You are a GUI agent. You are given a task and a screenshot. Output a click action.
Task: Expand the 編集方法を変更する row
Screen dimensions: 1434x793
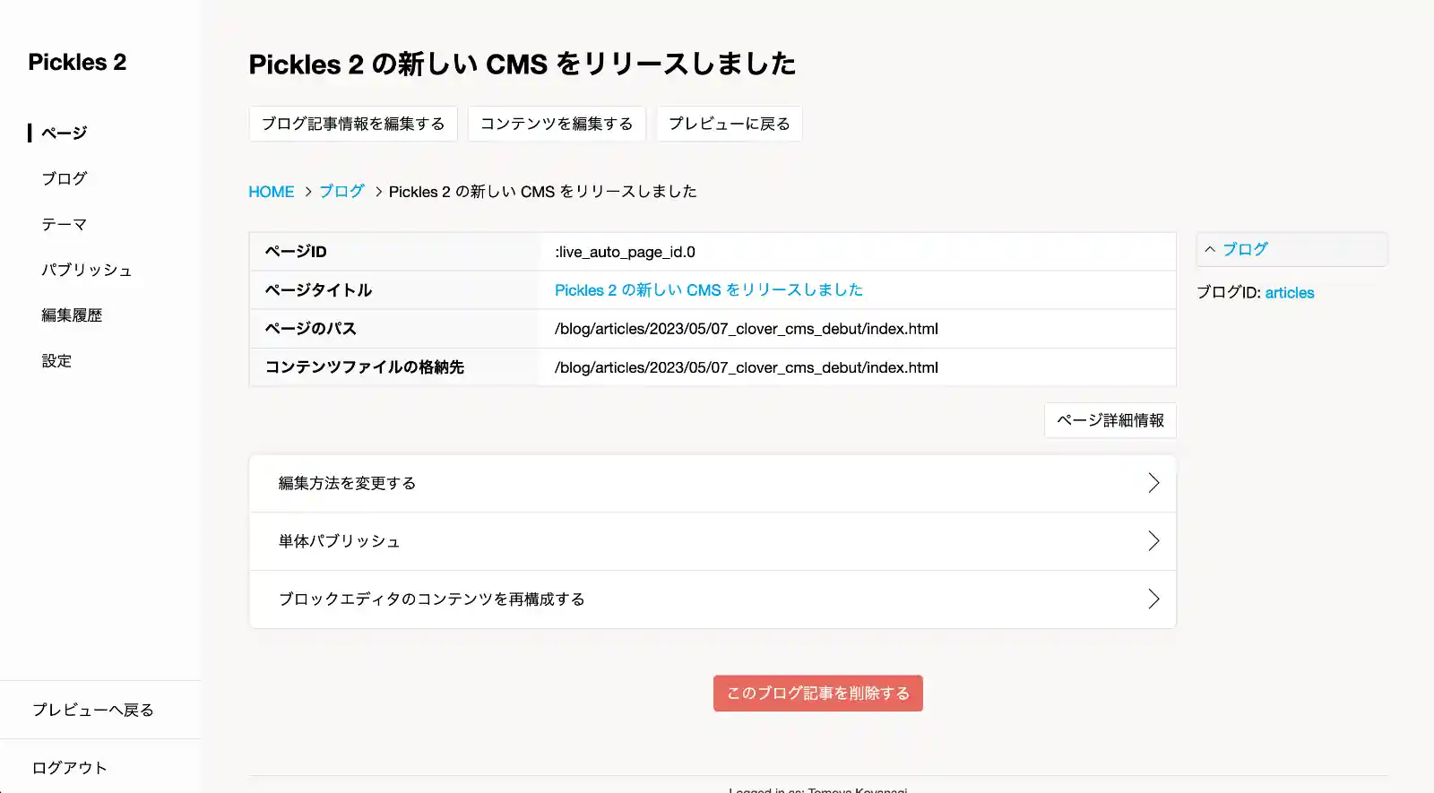[713, 484]
